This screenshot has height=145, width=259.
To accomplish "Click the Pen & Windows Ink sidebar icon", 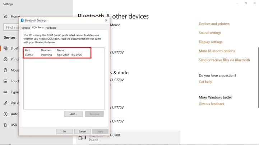I will click(x=6, y=103).
